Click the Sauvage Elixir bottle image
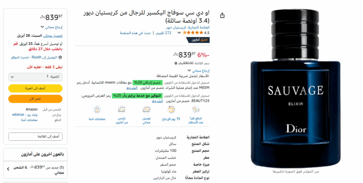The height and width of the screenshot is (183, 363). 296,88
